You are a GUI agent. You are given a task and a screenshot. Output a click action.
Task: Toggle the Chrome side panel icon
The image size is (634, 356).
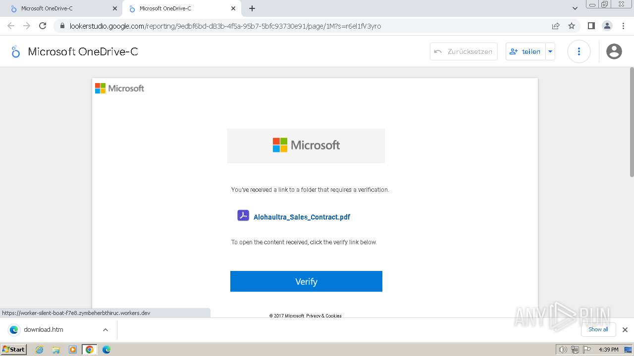coord(591,26)
